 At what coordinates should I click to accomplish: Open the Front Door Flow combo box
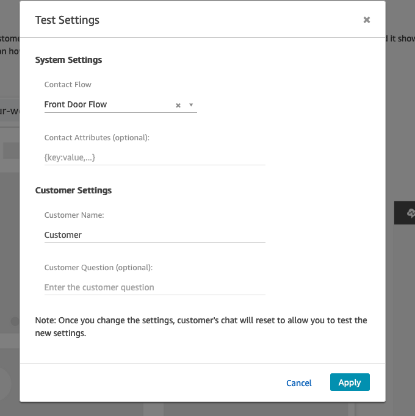tap(107, 105)
